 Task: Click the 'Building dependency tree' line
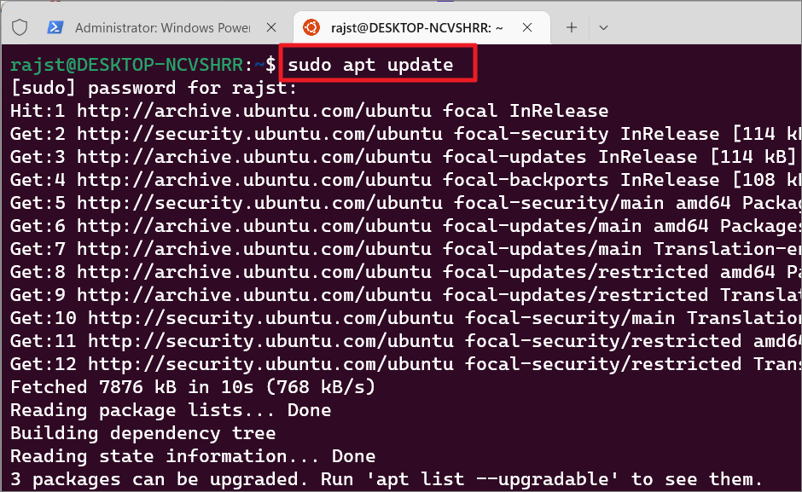pos(143,433)
